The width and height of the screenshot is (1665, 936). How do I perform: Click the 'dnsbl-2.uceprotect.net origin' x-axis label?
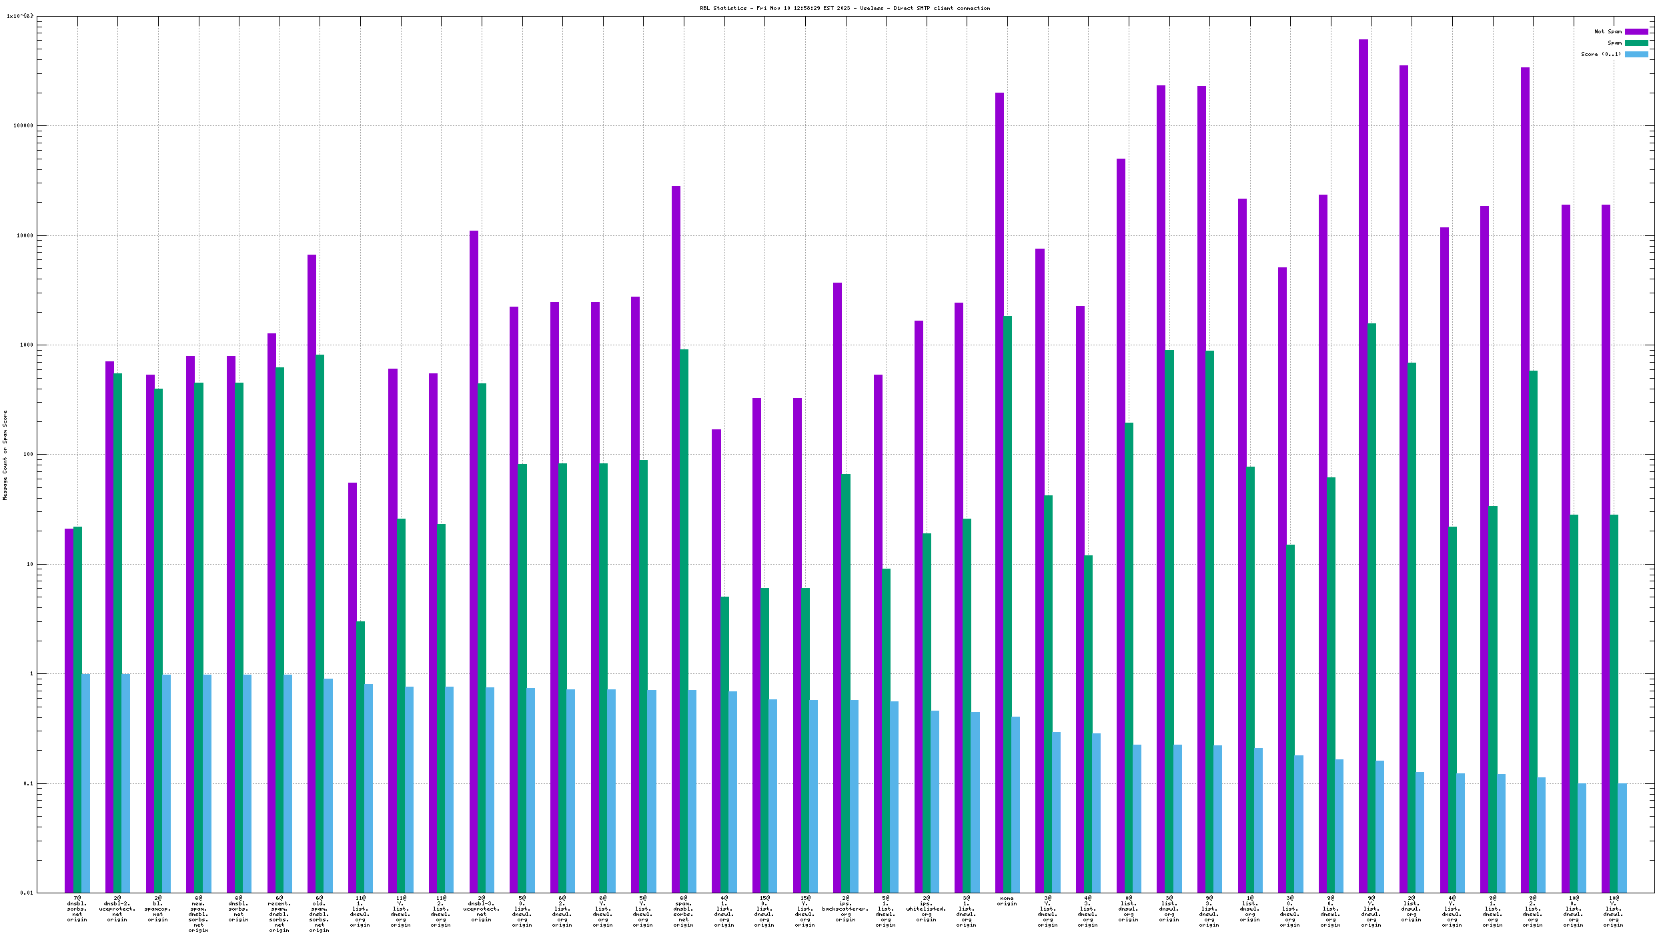[117, 909]
